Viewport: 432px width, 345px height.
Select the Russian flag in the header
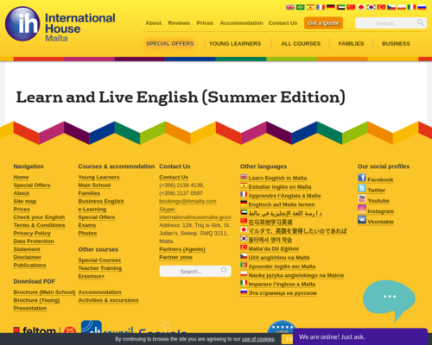pos(422,7)
